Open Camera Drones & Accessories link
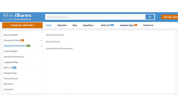 pos(59,48)
